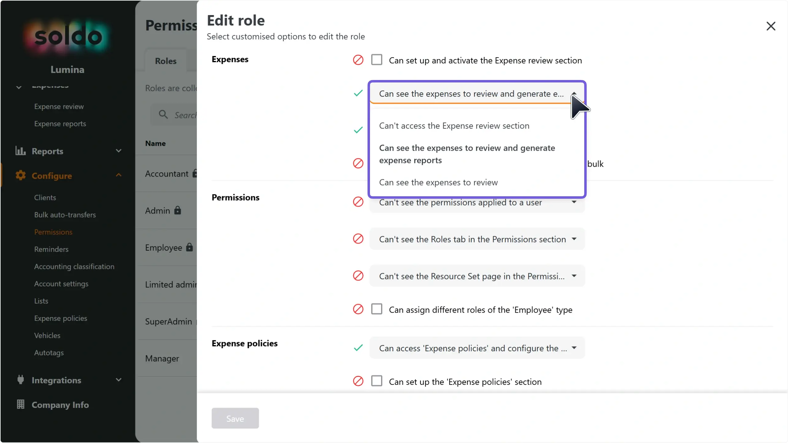Image resolution: width=788 pixels, height=443 pixels.
Task: Open Autotags configuration
Action: click(49, 353)
